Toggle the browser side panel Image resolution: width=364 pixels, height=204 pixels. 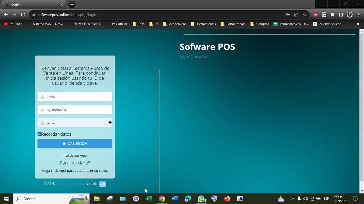[341, 15]
